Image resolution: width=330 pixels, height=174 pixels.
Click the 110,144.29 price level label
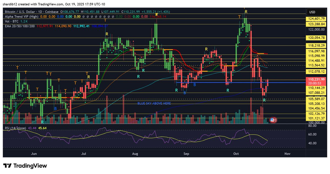pyautogui.click(x=317, y=88)
